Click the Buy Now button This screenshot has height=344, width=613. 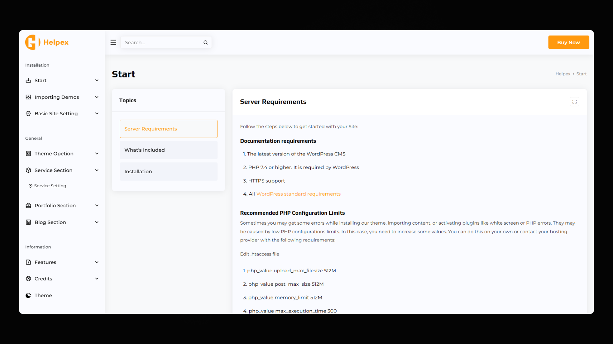click(568, 42)
